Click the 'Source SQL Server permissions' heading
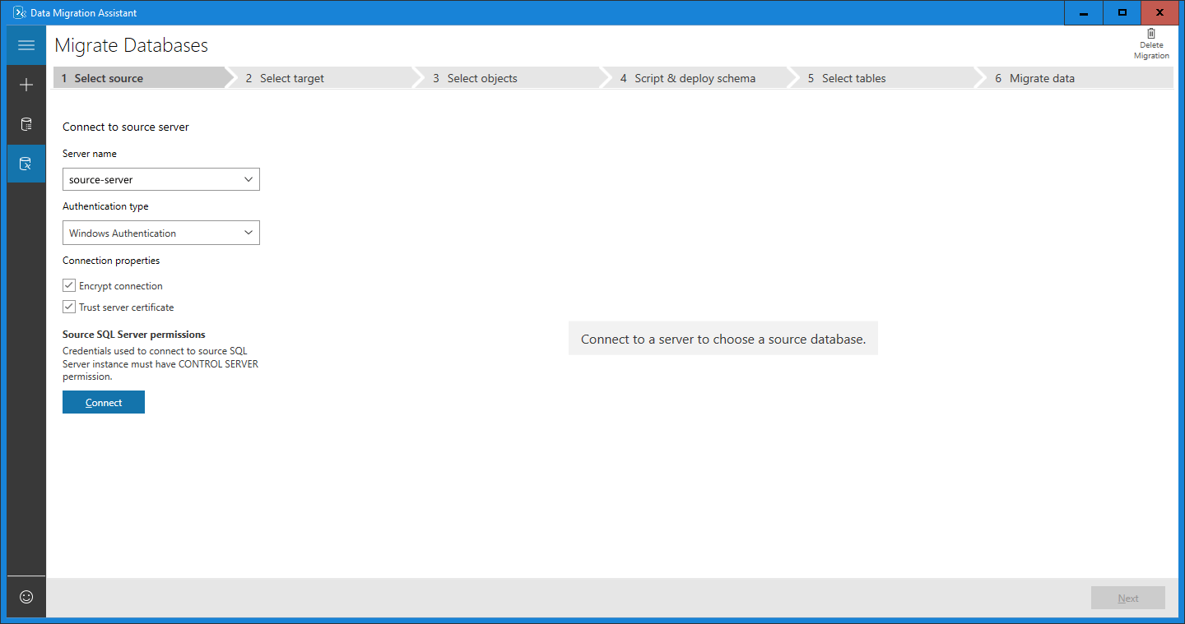The height and width of the screenshot is (624, 1185). 134,335
